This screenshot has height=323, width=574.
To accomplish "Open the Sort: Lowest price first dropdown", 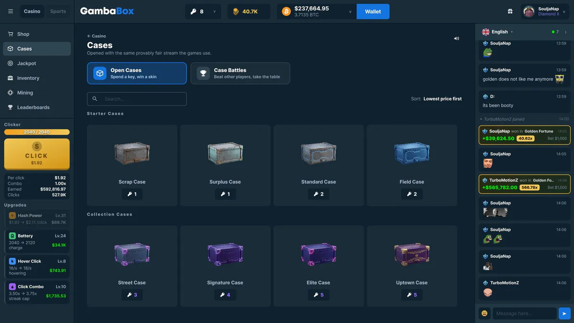I will (x=436, y=99).
